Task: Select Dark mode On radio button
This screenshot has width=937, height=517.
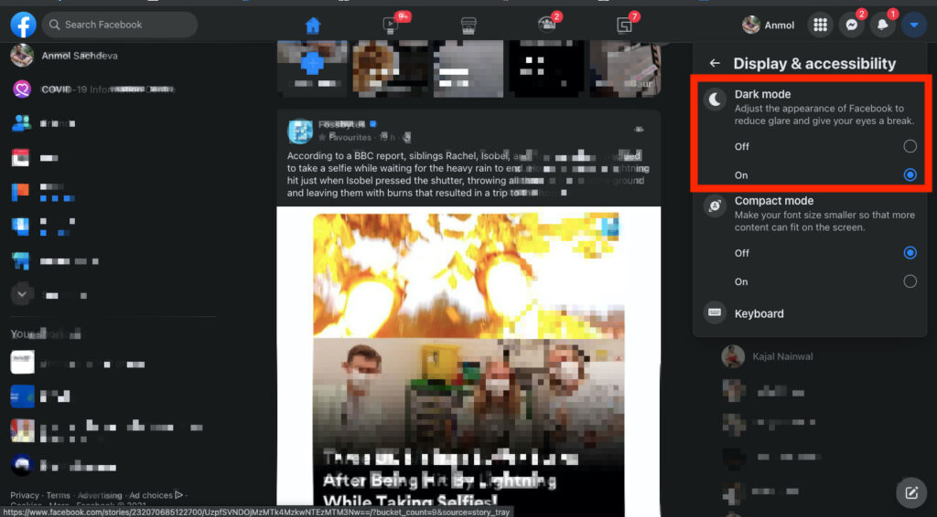Action: [910, 174]
